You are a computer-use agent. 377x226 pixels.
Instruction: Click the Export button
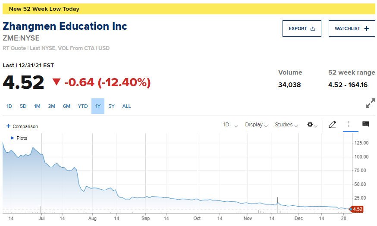(302, 28)
